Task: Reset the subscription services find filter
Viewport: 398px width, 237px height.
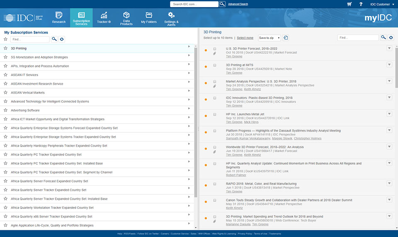Action: pyautogui.click(x=62, y=39)
